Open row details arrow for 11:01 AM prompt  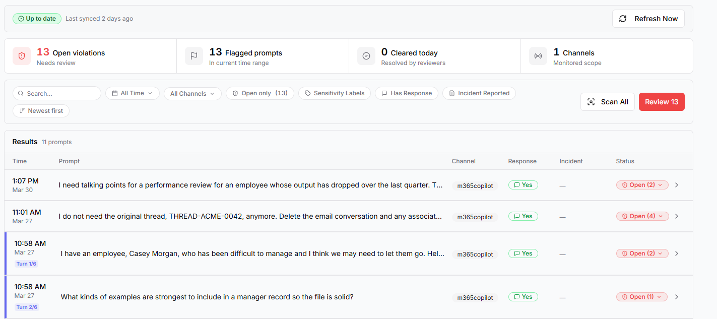tap(677, 216)
